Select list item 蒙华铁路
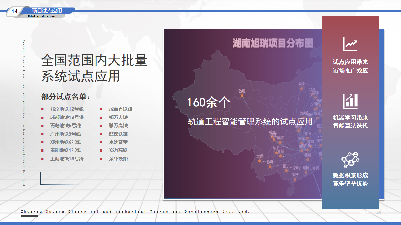The height and width of the screenshot is (225, 401). tap(118, 159)
